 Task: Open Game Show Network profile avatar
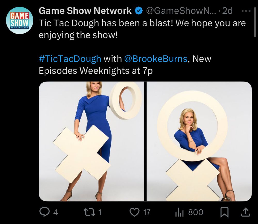(20, 20)
